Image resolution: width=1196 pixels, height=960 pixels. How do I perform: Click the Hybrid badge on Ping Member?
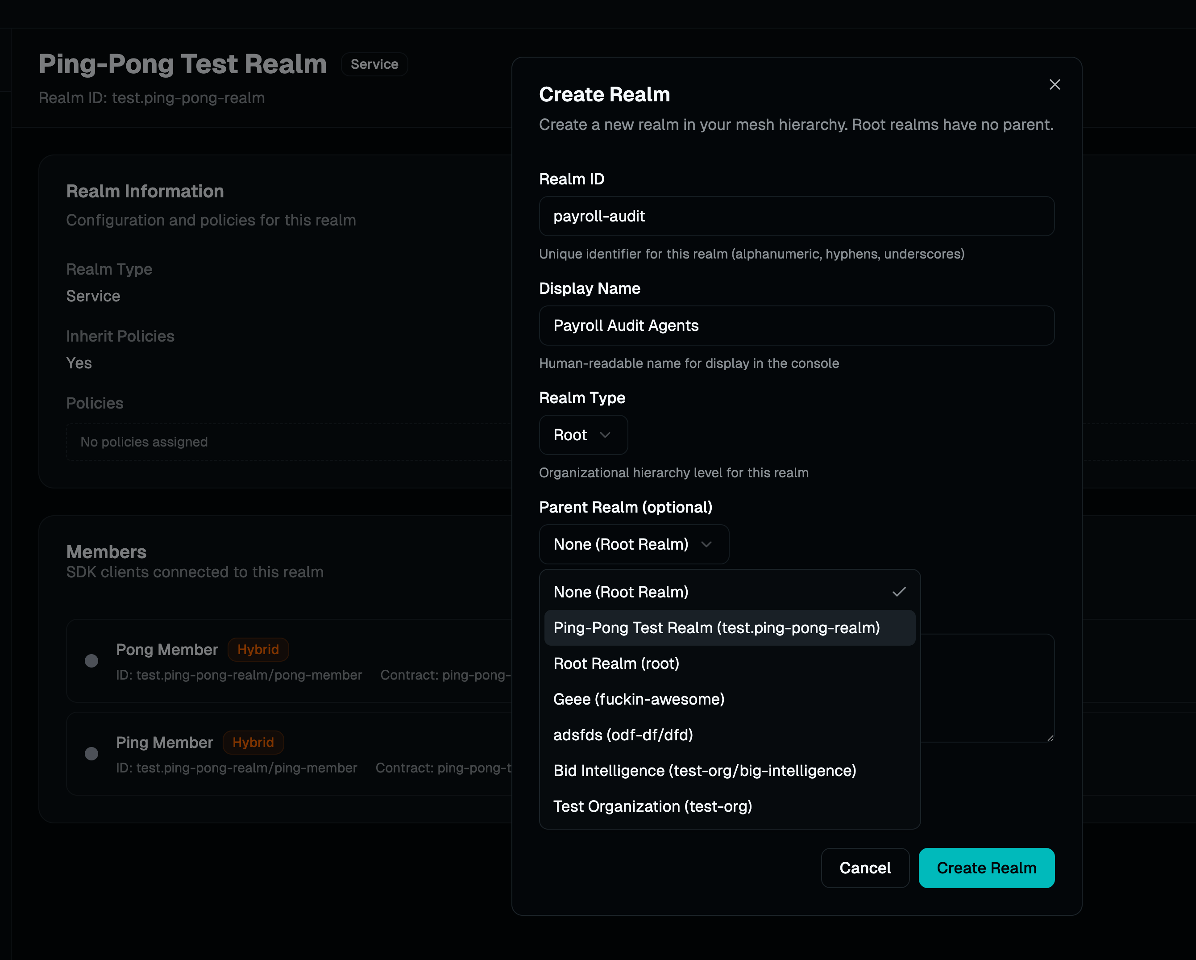[253, 743]
